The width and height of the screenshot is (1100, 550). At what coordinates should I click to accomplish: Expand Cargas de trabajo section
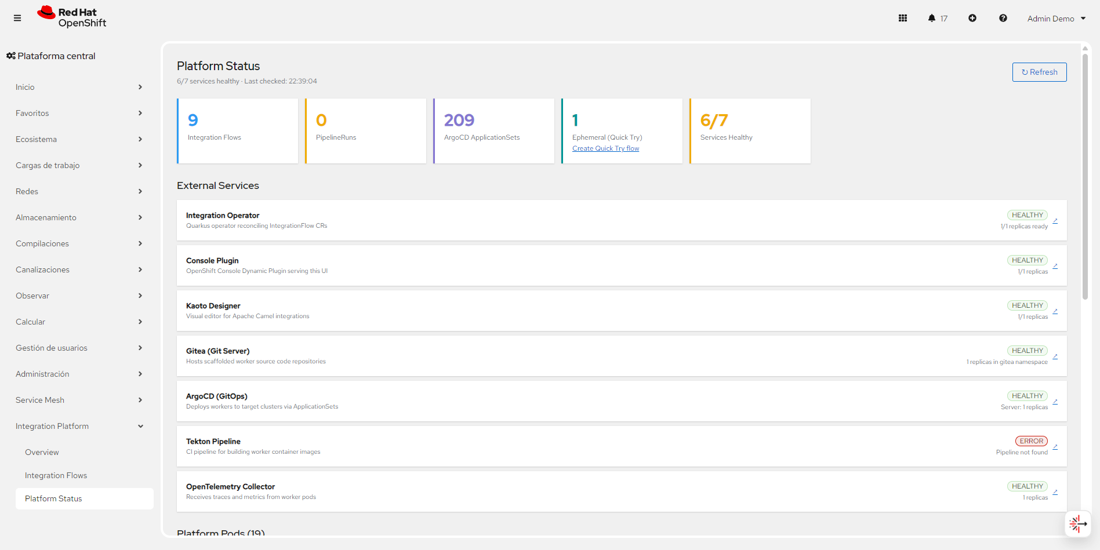(79, 165)
